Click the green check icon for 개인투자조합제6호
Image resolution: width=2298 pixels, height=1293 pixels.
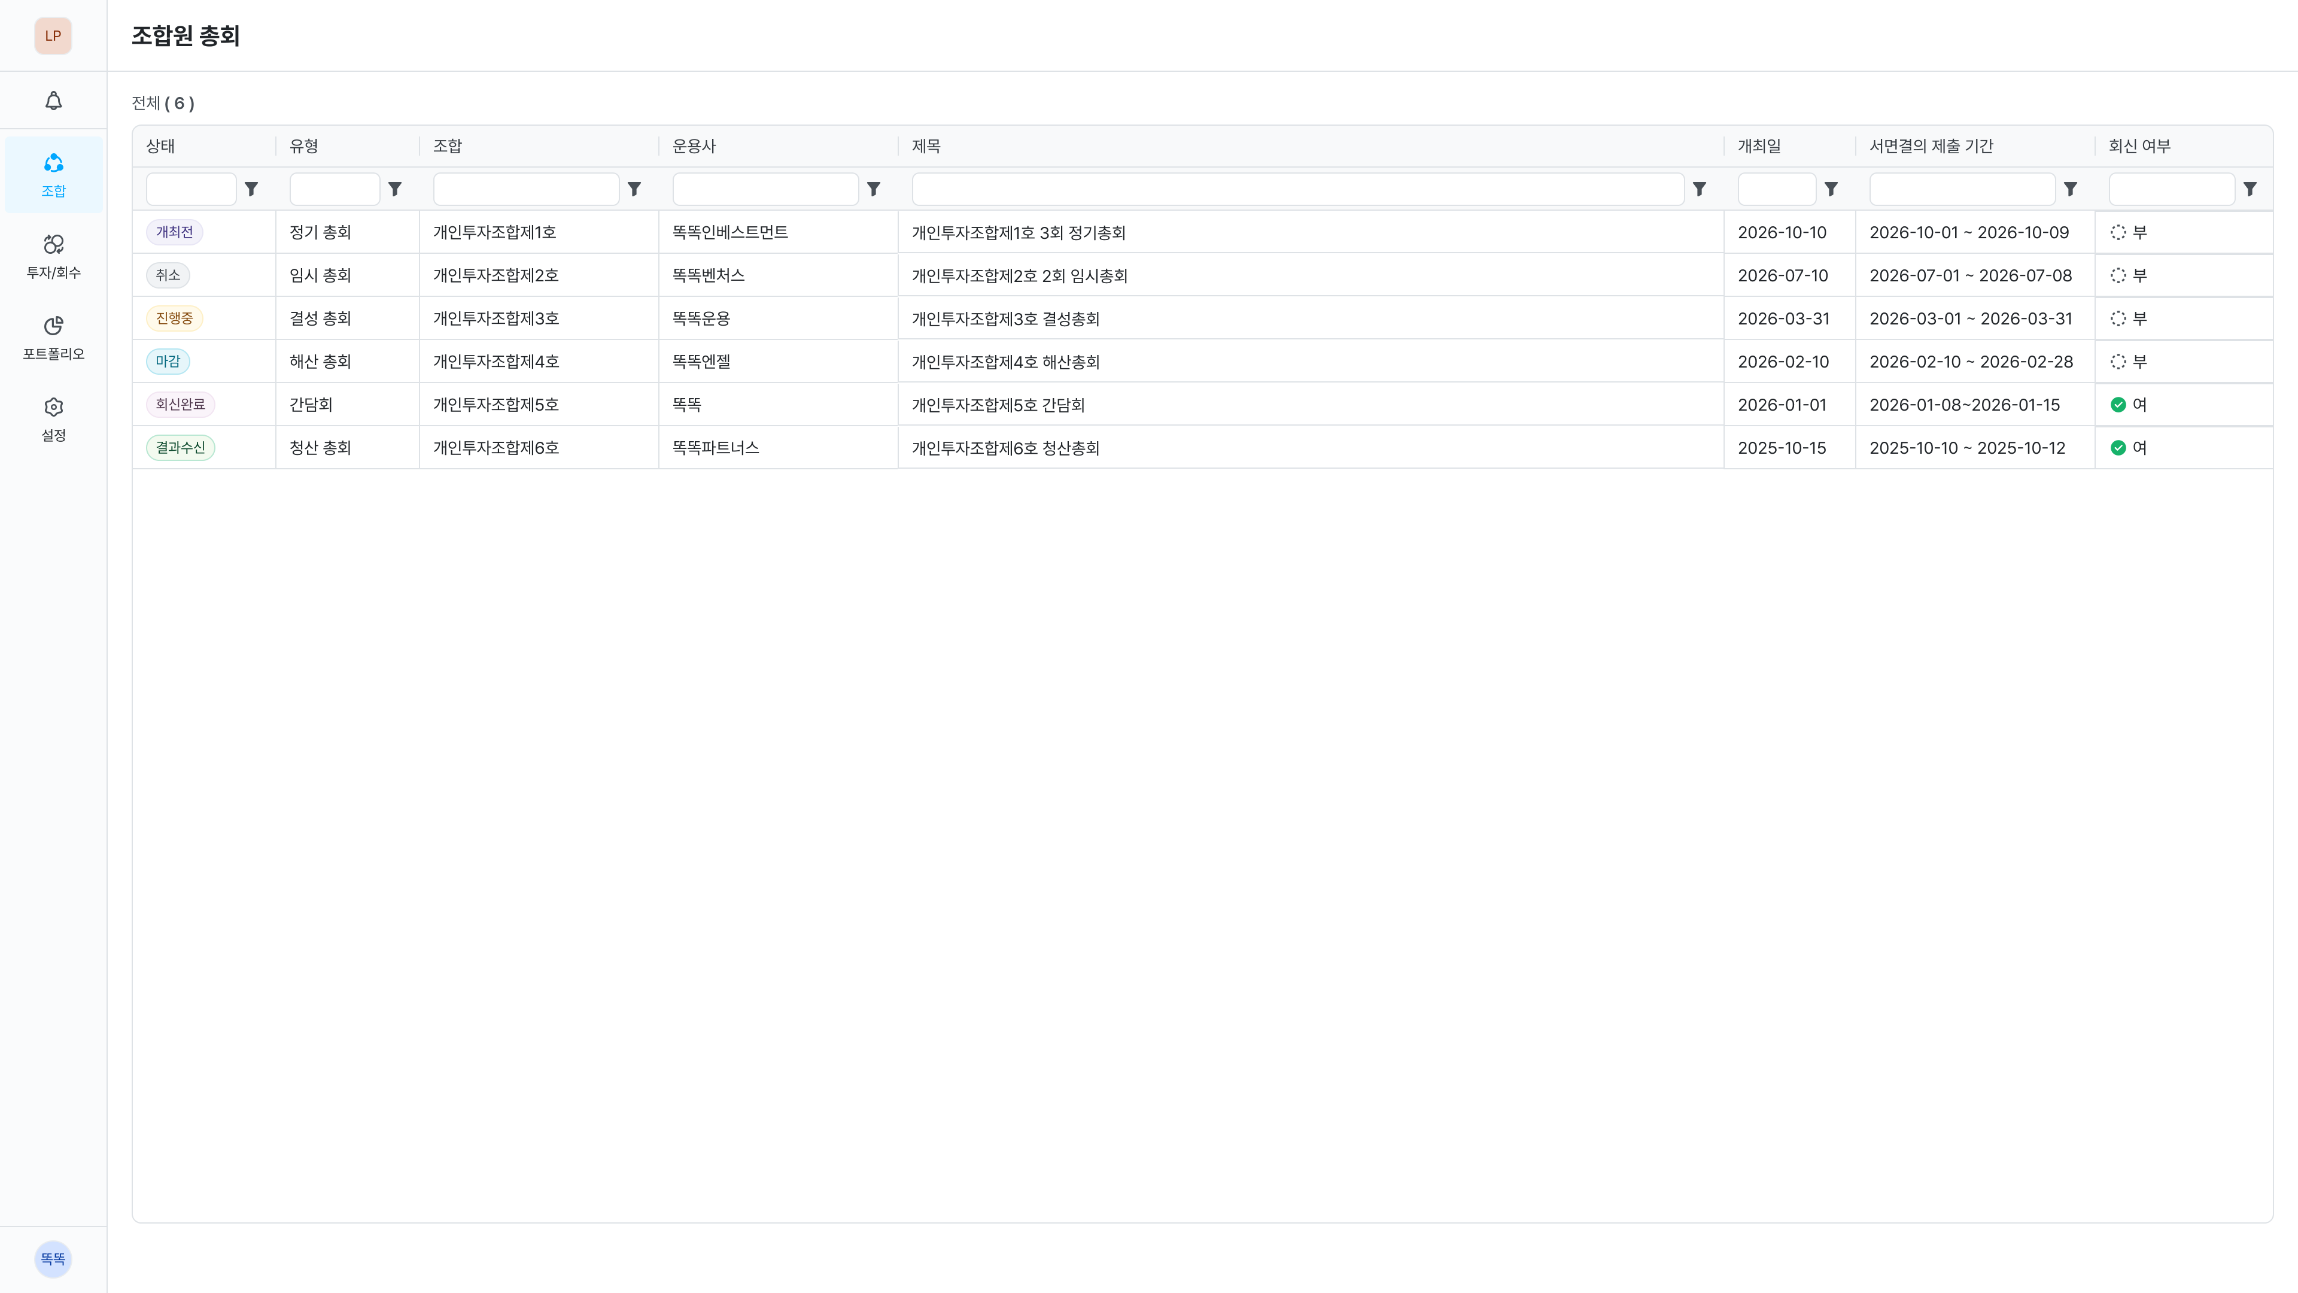[2118, 448]
